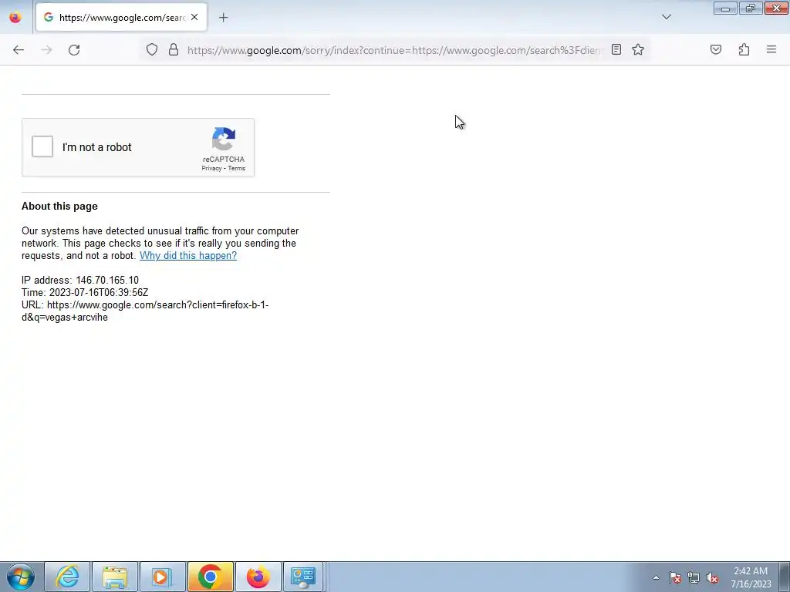Click the Firefox View icon
Screen dimensions: 790x592
click(15, 17)
